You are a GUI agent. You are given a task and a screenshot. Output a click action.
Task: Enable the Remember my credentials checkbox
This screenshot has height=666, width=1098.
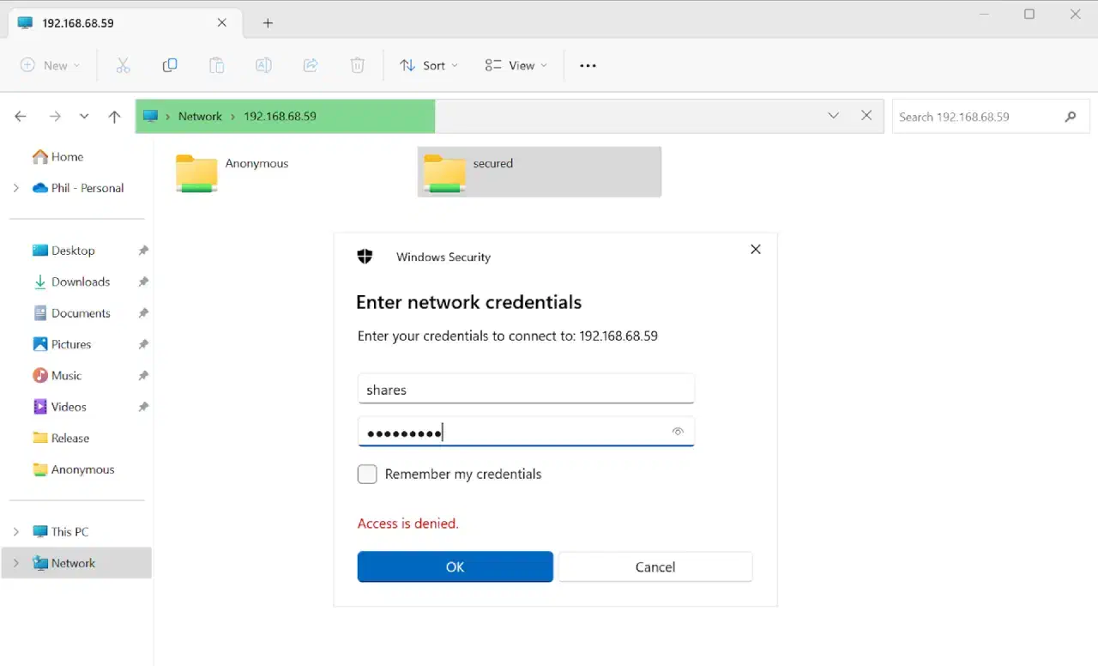point(367,474)
